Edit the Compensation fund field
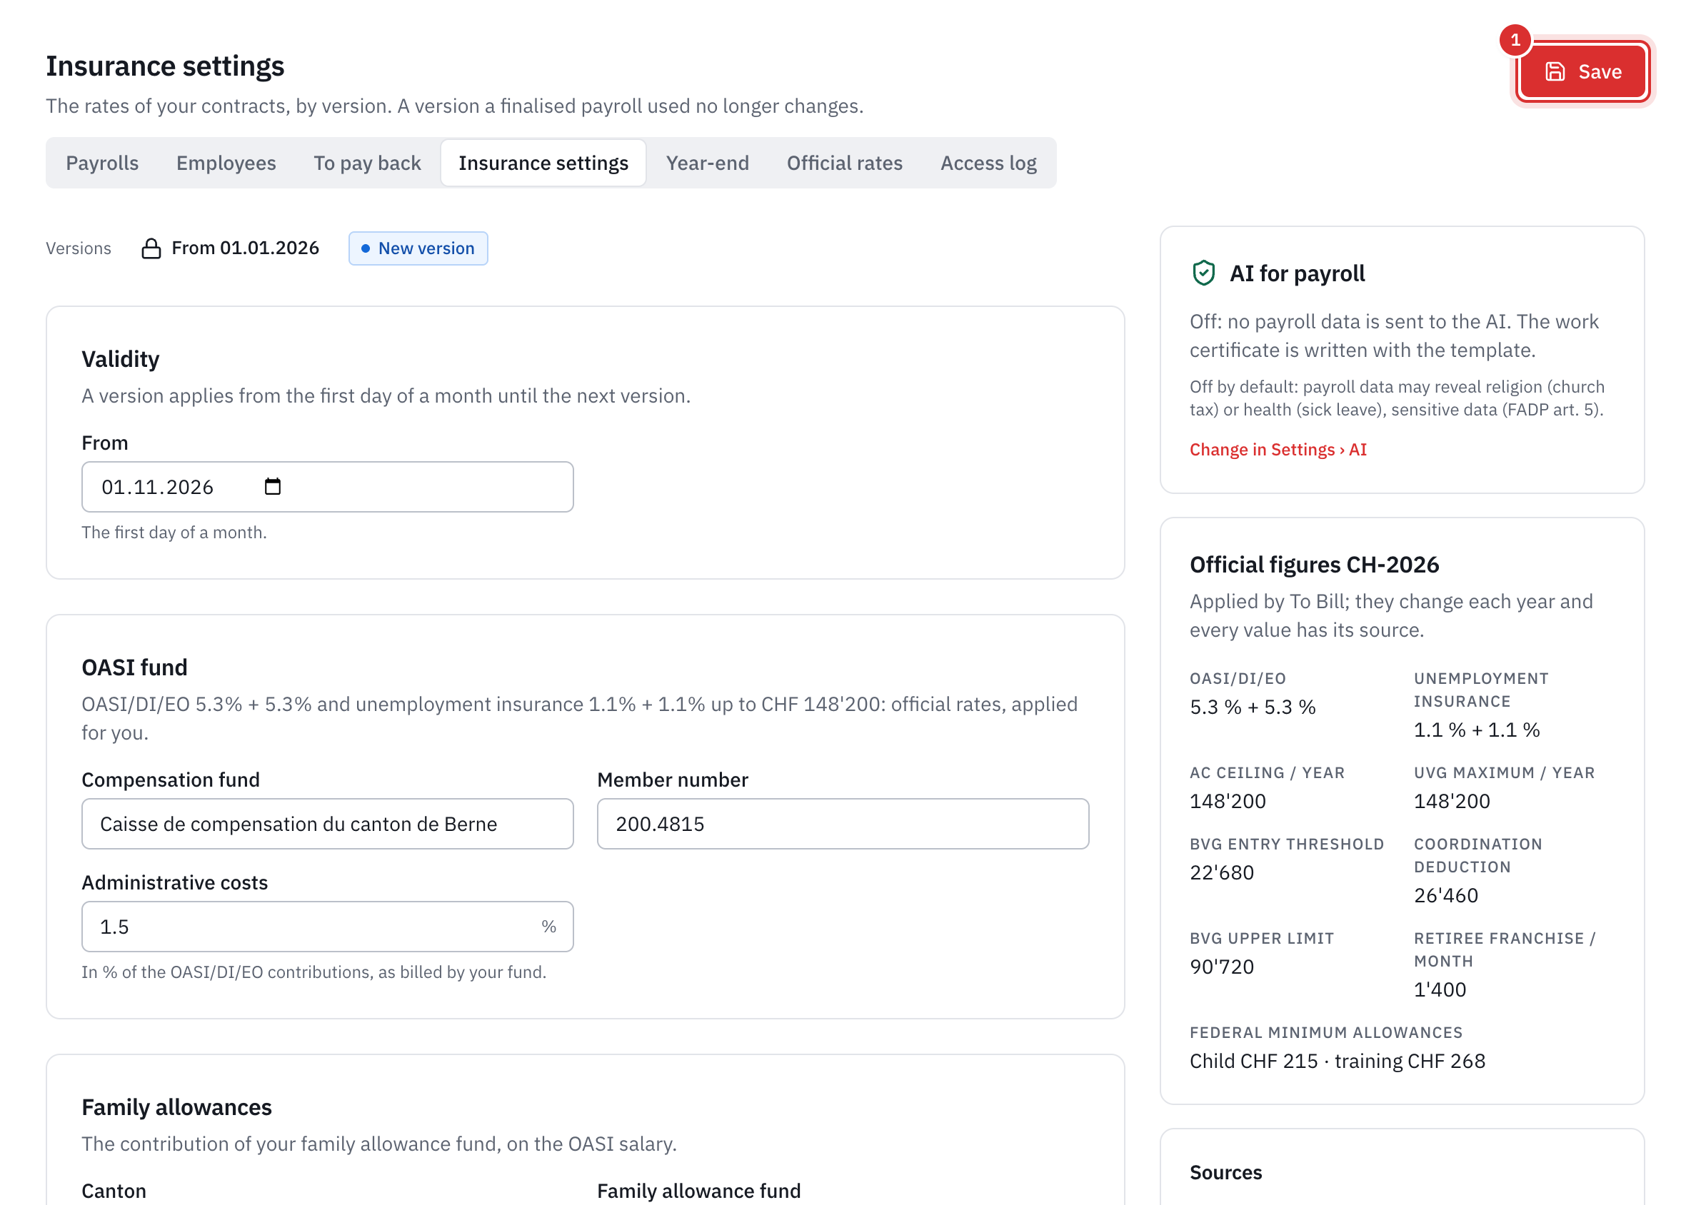This screenshot has width=1691, height=1205. pos(327,823)
